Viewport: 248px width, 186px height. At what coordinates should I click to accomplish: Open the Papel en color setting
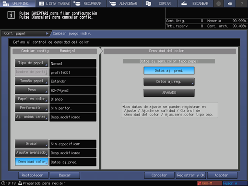pyautogui.click(x=32, y=99)
